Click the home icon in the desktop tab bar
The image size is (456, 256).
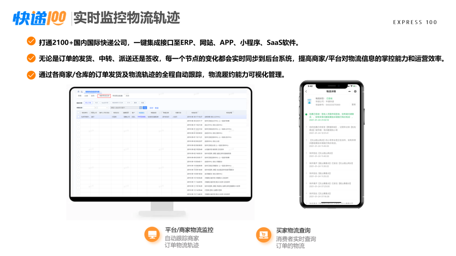(x=78, y=92)
